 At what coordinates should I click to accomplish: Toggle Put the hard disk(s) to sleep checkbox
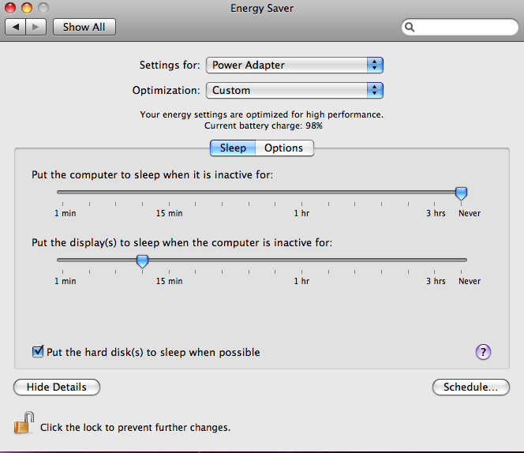[x=38, y=352]
